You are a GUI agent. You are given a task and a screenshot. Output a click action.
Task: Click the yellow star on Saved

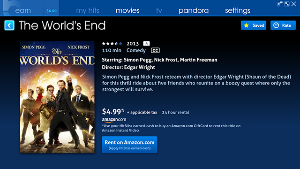[x=247, y=25]
